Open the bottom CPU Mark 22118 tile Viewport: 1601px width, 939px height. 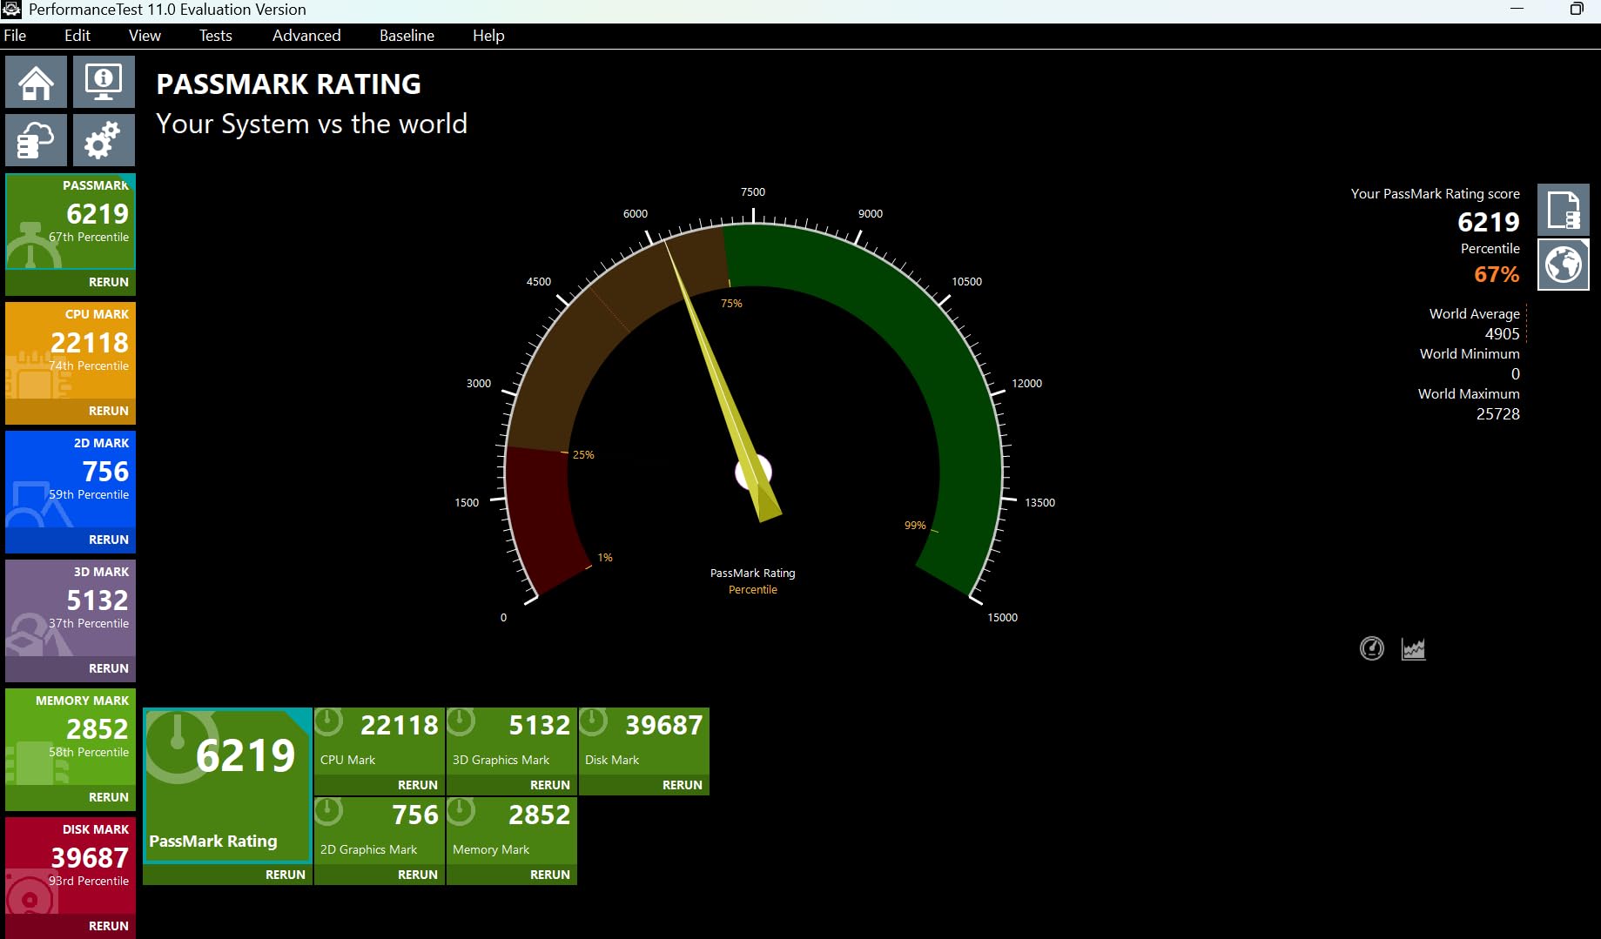(379, 740)
